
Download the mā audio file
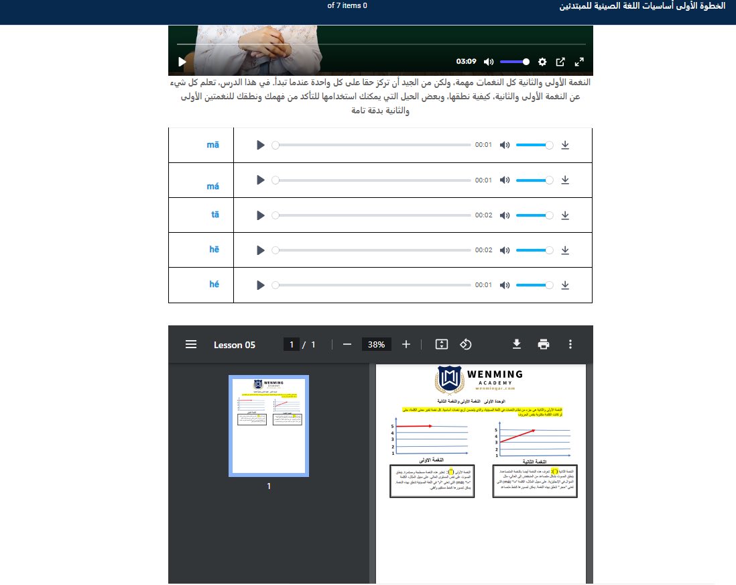click(565, 145)
